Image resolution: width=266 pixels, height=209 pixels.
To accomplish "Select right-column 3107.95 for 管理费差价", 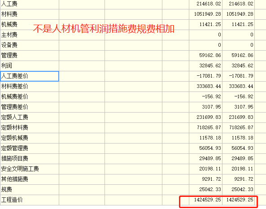I will click(244, 107).
